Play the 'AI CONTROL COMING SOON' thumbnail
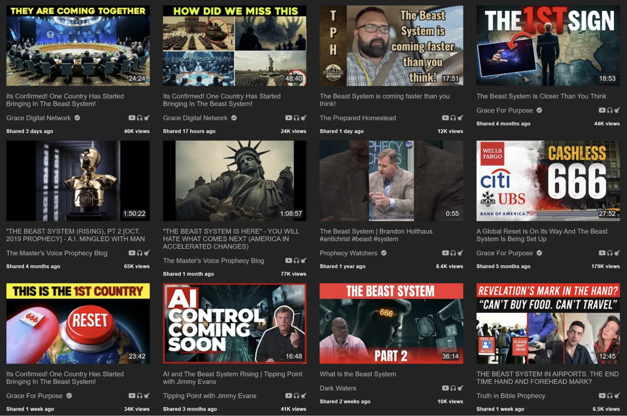Image resolution: width=627 pixels, height=416 pixels. [x=234, y=323]
